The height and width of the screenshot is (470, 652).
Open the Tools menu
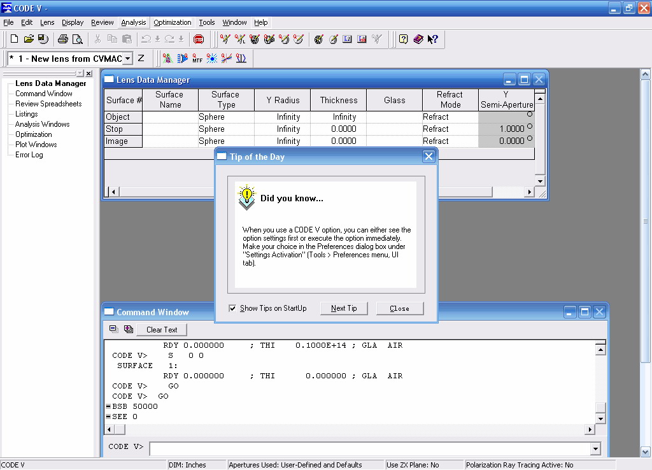click(207, 22)
